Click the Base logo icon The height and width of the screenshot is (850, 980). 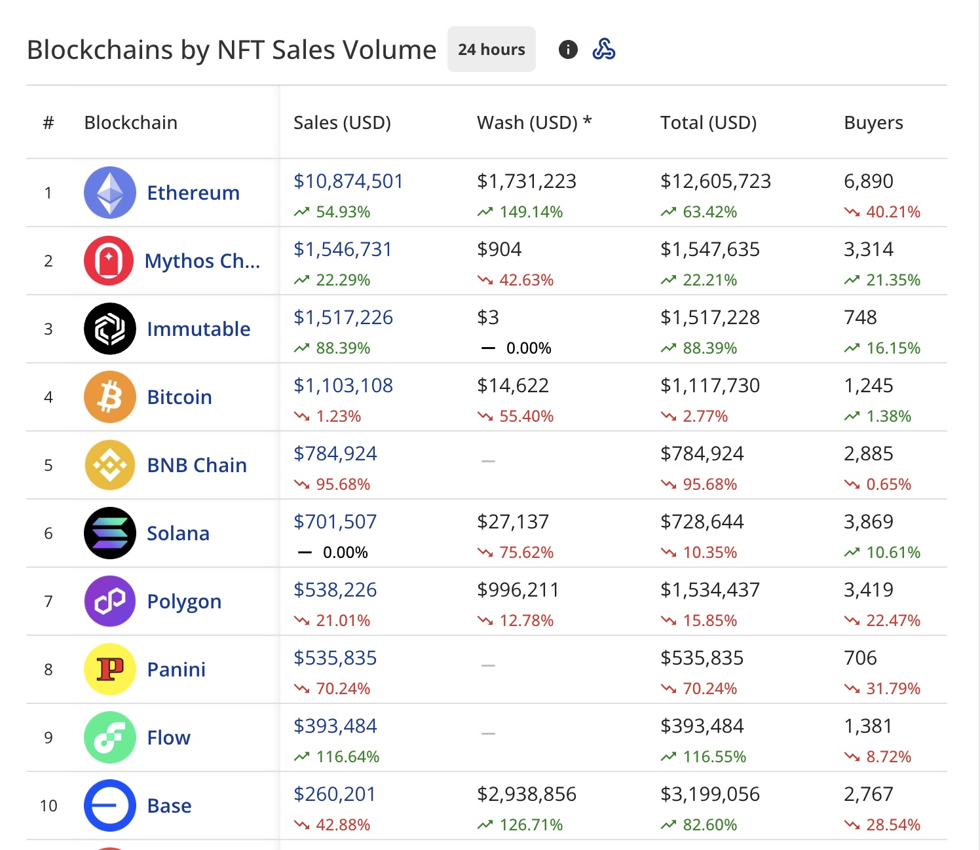click(x=110, y=805)
